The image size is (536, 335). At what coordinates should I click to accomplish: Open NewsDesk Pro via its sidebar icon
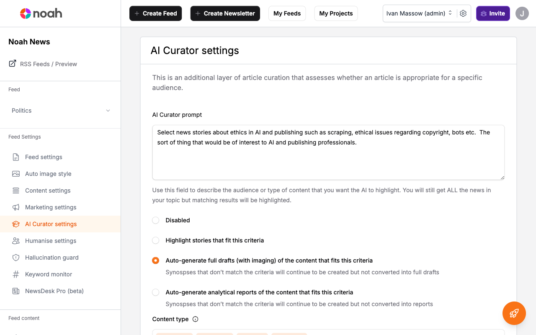point(15,291)
